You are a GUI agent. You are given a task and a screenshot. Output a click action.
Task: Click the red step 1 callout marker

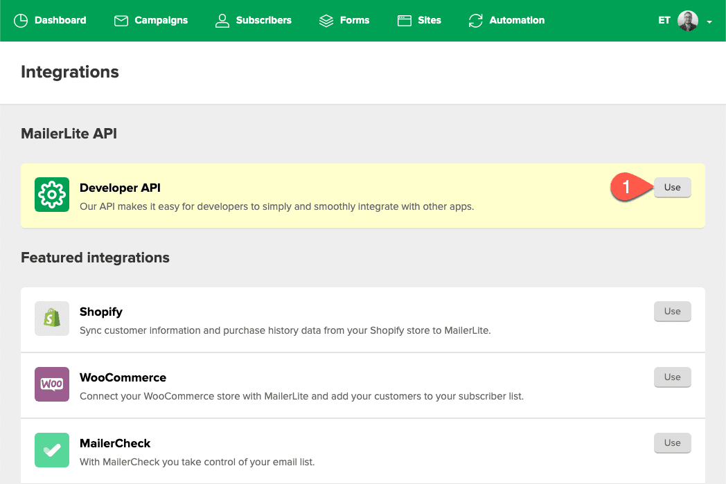tap(626, 186)
